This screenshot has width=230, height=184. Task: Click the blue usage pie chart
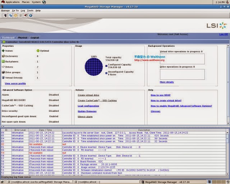coord(94,67)
